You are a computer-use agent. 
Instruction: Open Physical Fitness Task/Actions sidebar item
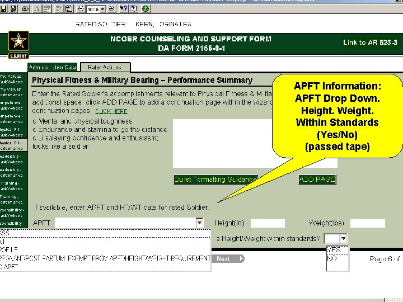point(12,132)
